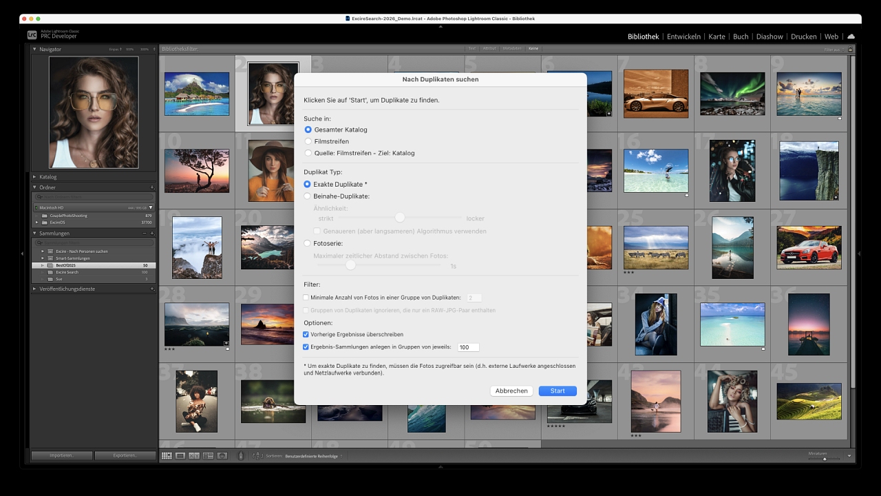Open survey view icon in toolbar
Screen dimensions: 881x496
point(208,456)
